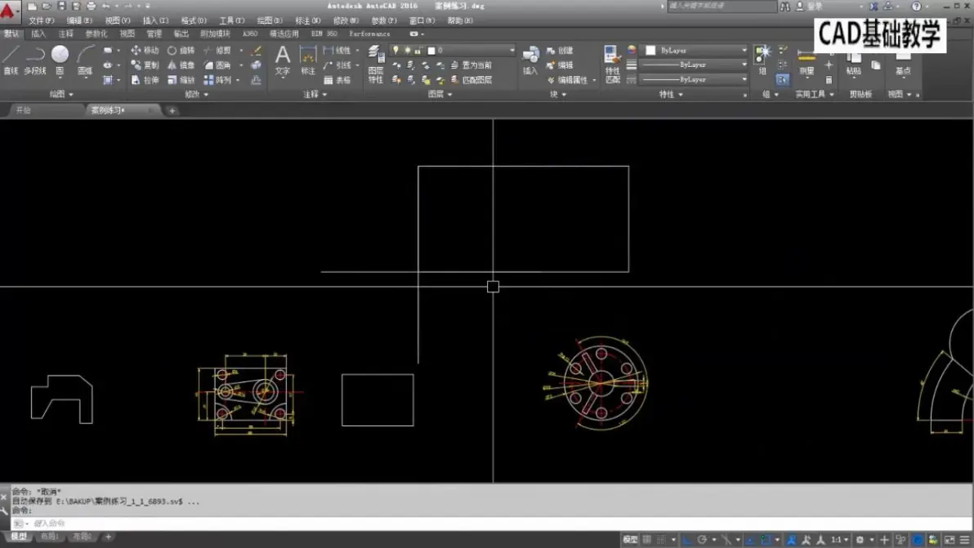Click the Scale (缩放) tool
This screenshot has height=548, width=974.
click(181, 80)
